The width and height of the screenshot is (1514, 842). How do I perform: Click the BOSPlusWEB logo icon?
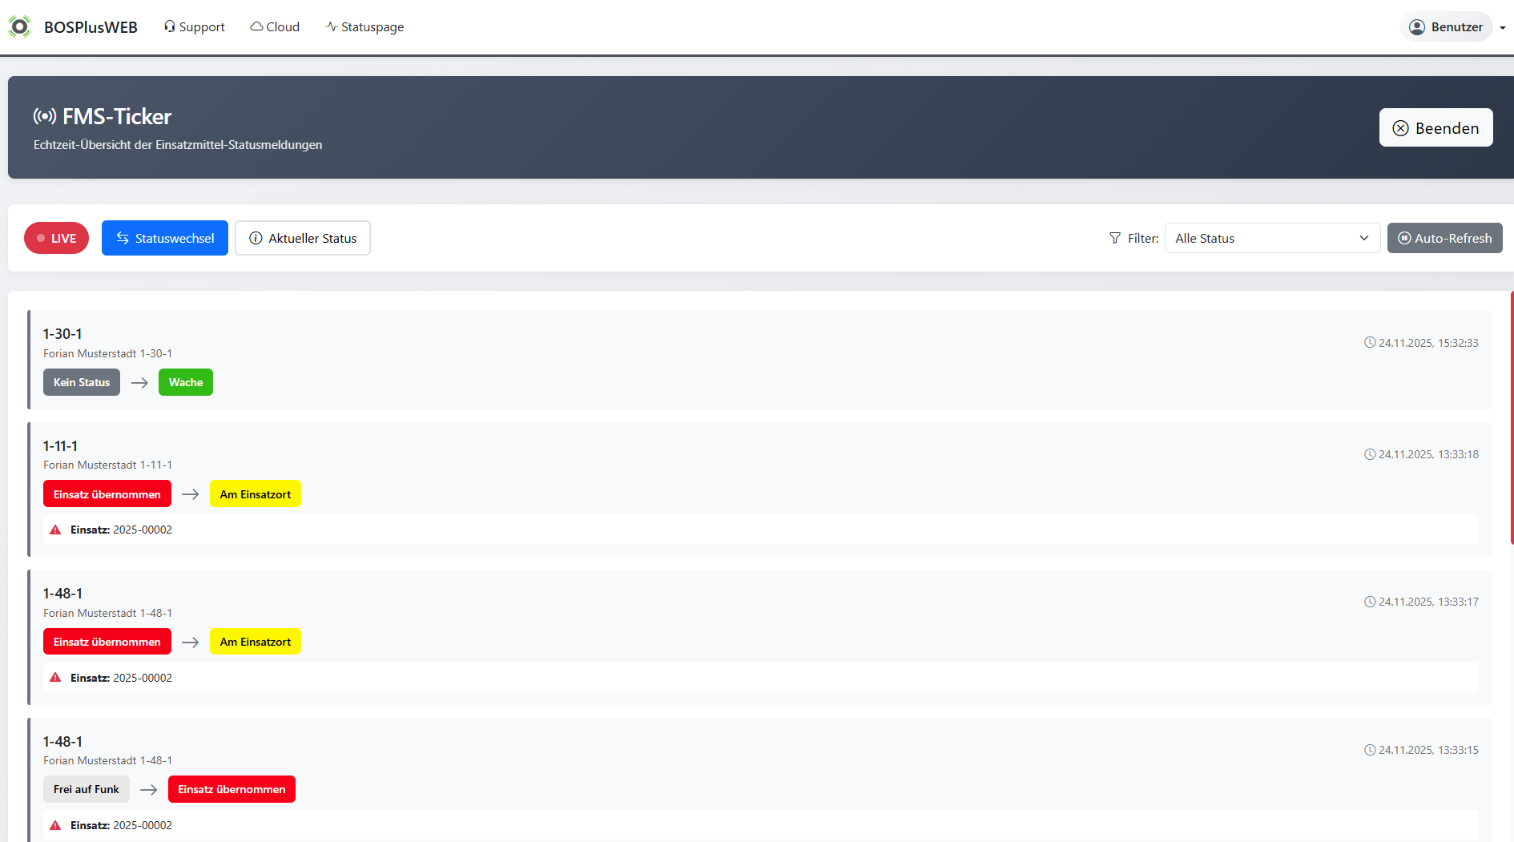pyautogui.click(x=20, y=26)
